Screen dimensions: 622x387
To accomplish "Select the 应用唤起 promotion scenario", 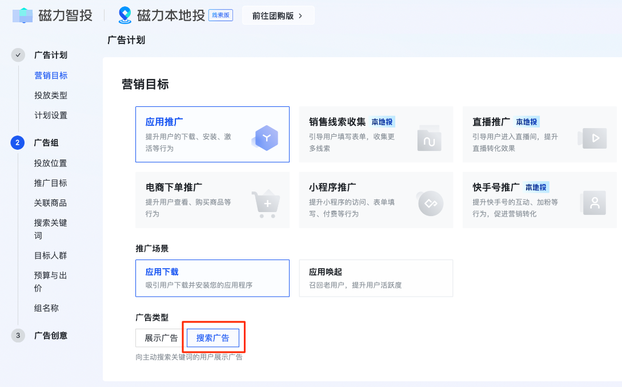I will (376, 278).
